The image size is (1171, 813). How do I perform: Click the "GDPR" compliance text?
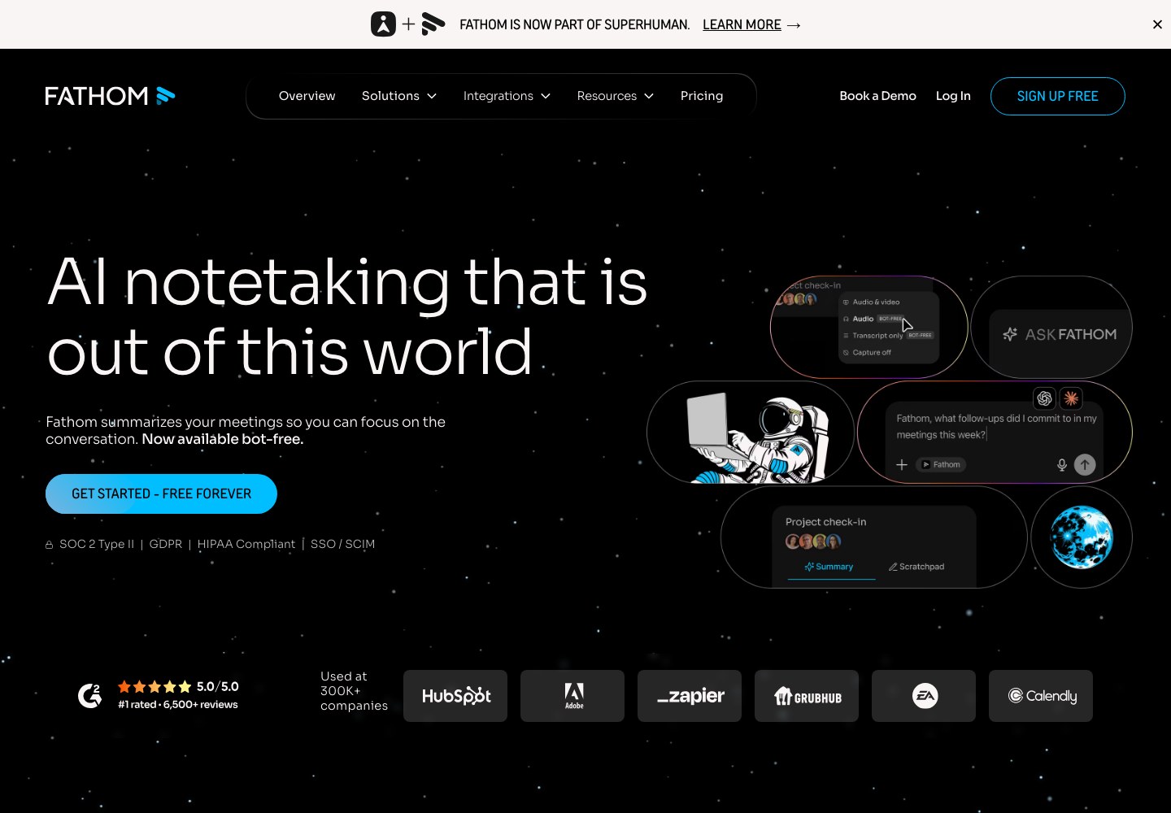click(x=166, y=544)
